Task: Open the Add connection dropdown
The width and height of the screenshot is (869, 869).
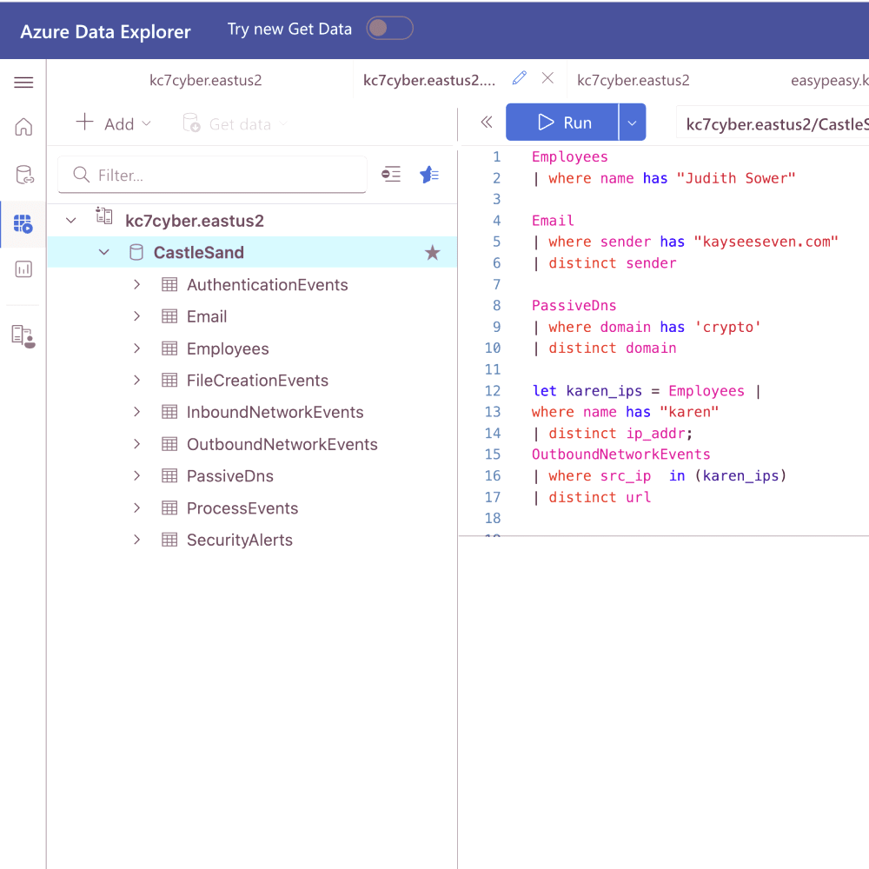Action: tap(114, 123)
